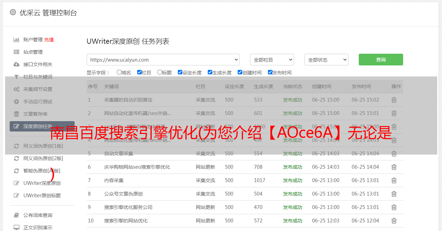Viewport: 442px width, 231px height.
Task: Uncheck the 栏目 display field checkbox
Action: [x=139, y=72]
